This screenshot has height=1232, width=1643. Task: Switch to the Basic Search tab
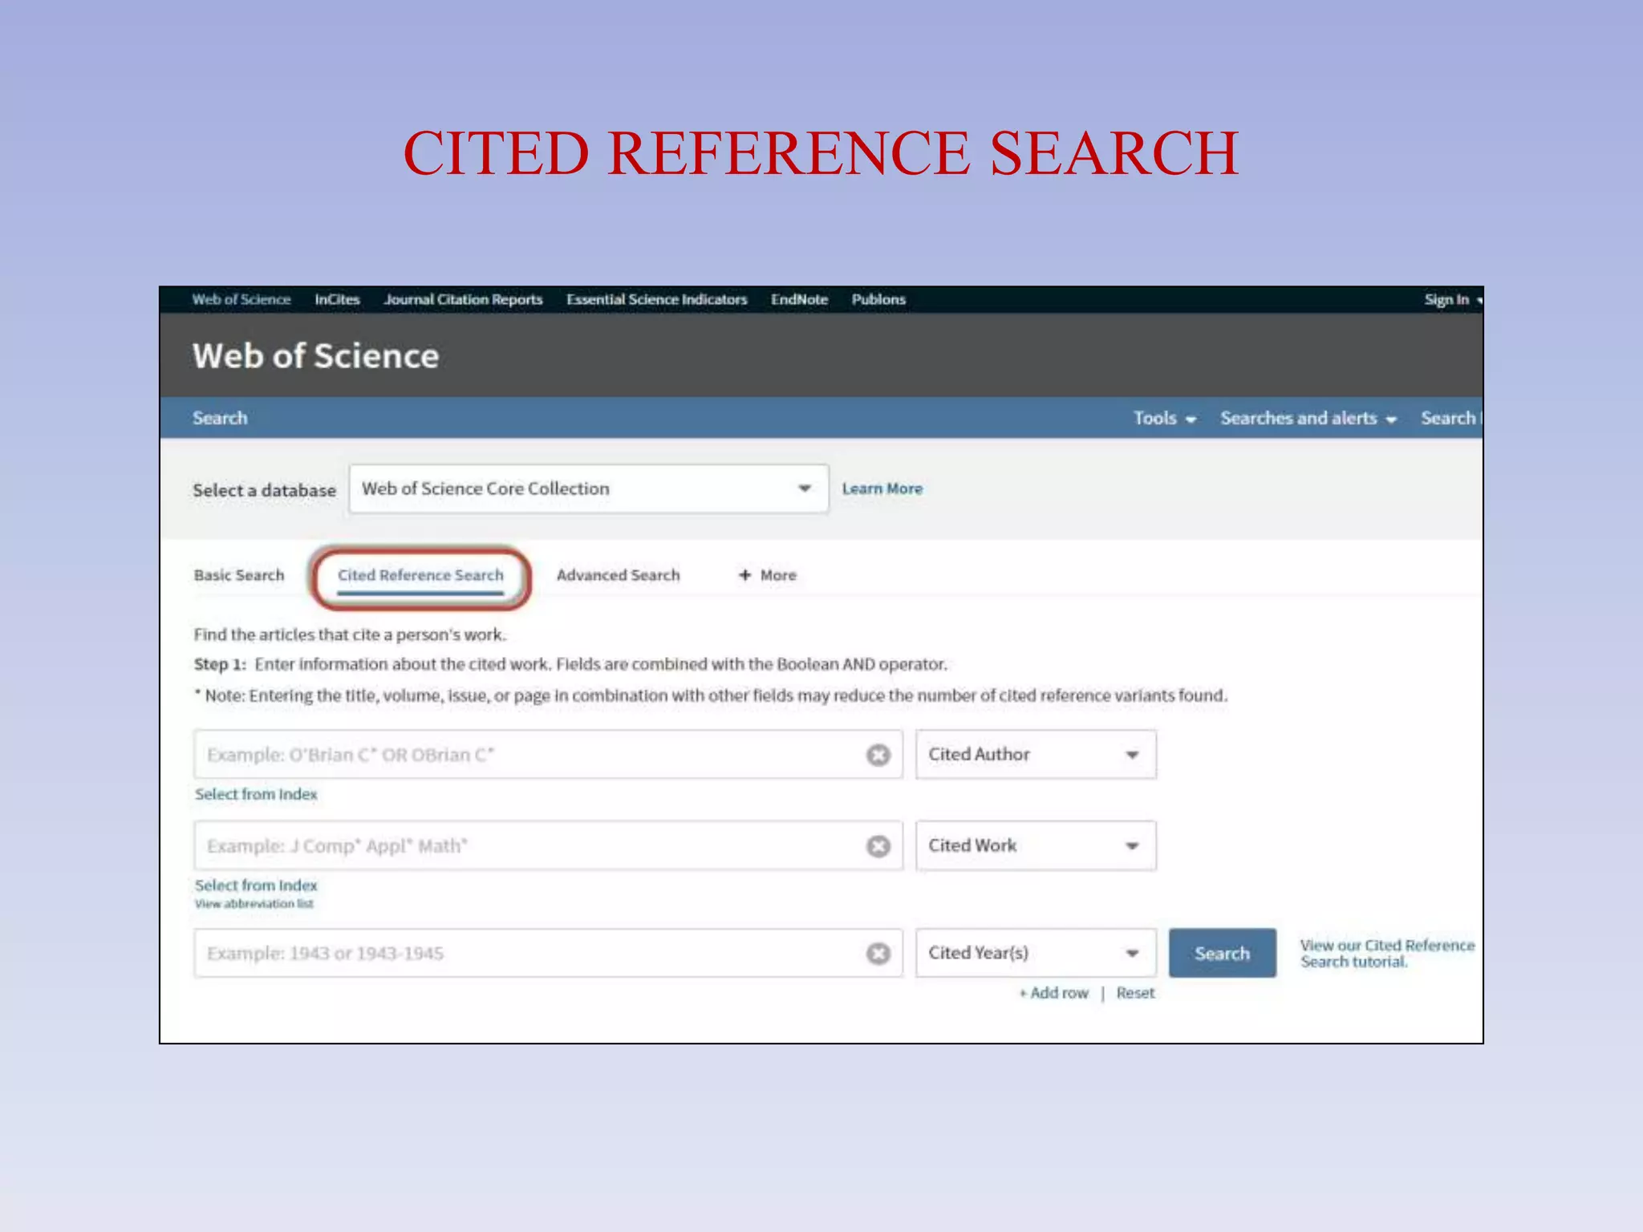(x=239, y=575)
